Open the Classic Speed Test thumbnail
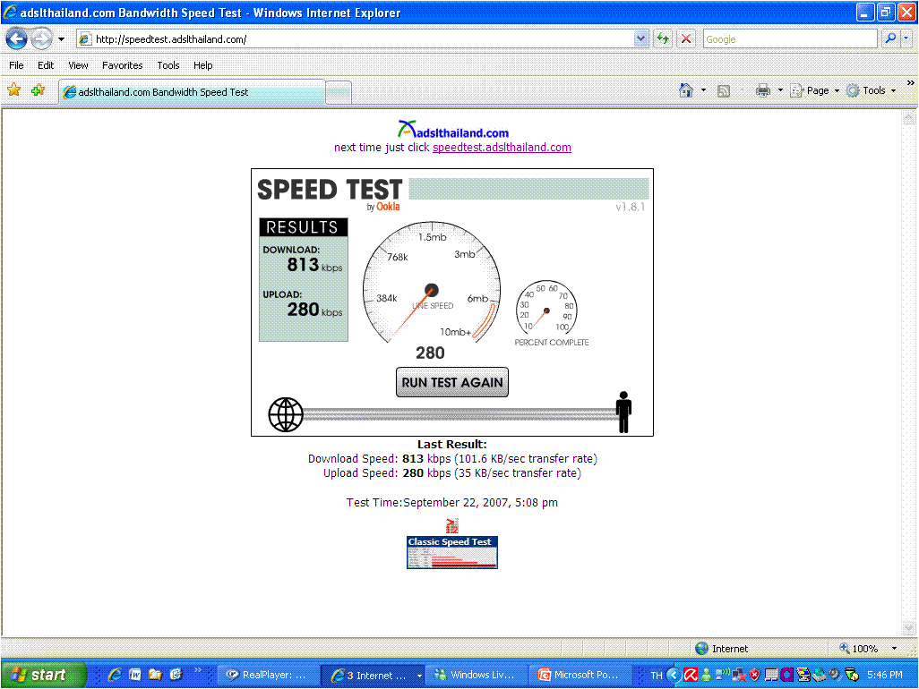This screenshot has width=919, height=689. (x=451, y=552)
